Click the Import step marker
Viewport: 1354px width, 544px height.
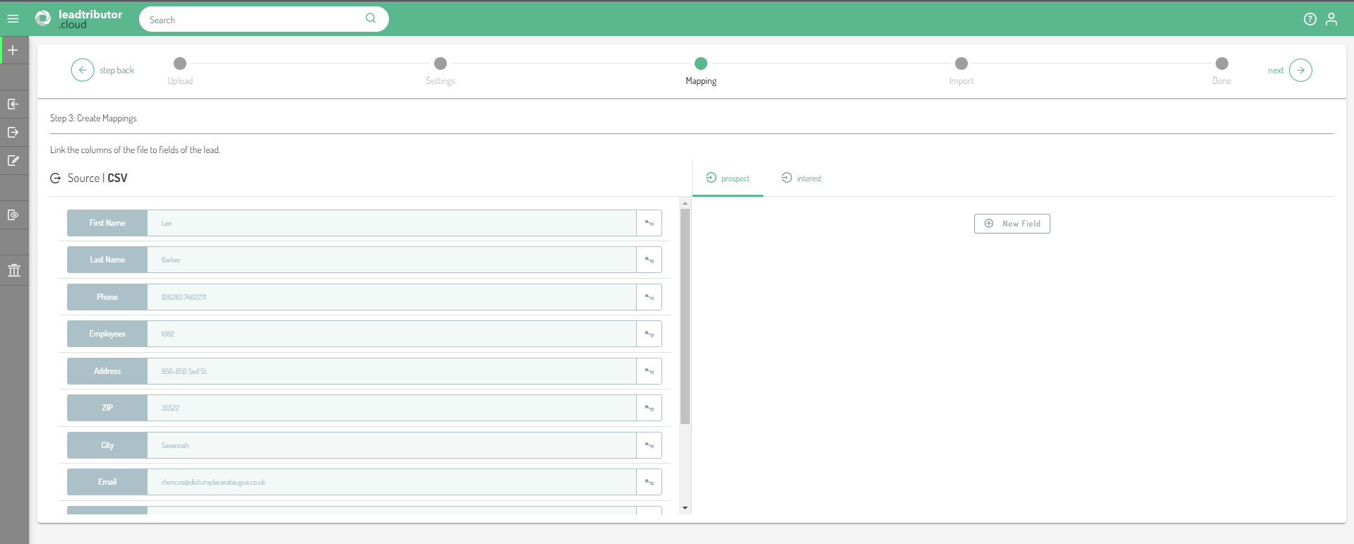[961, 64]
